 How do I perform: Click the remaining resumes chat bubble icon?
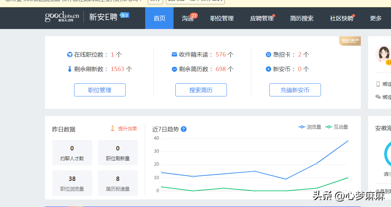174,69
